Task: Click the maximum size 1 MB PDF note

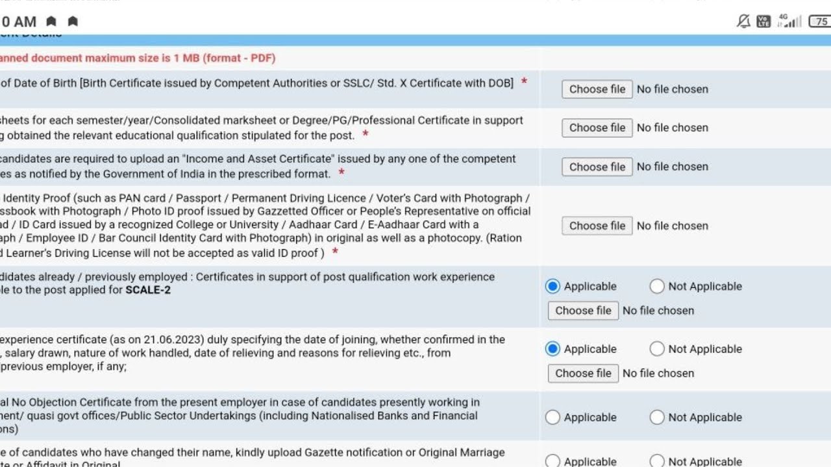Action: click(138, 58)
